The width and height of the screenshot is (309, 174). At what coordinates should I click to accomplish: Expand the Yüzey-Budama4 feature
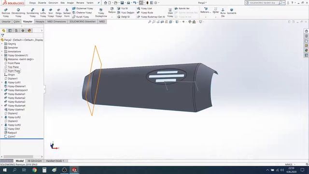point(2,105)
